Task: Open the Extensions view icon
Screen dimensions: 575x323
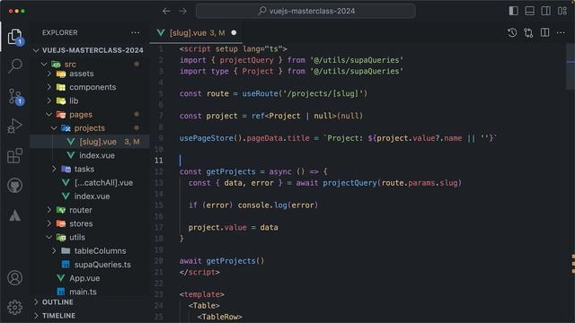Action: click(x=14, y=156)
